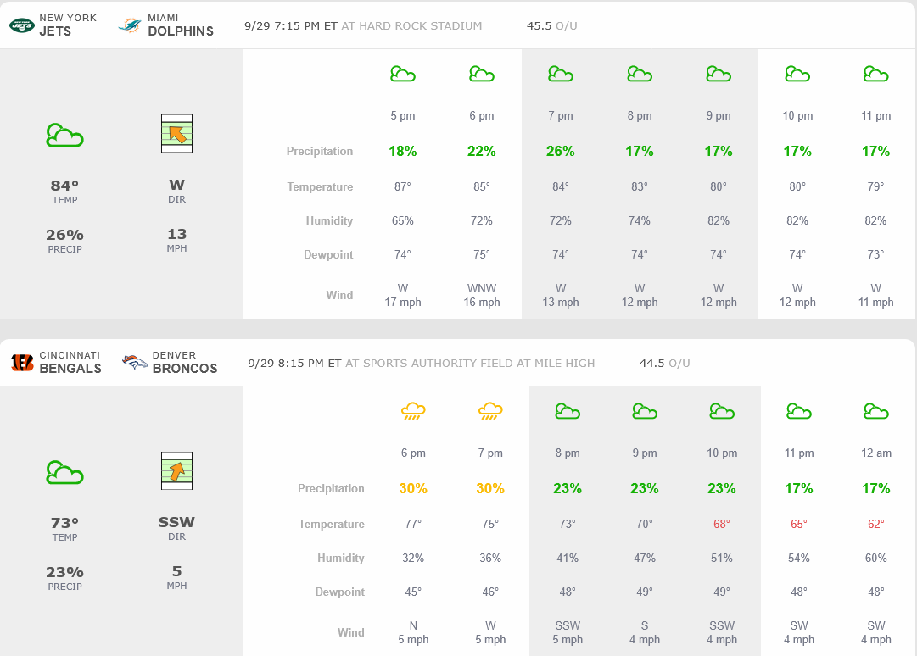
Task: Click large cloud icon for Bengals game summary
Action: click(64, 472)
